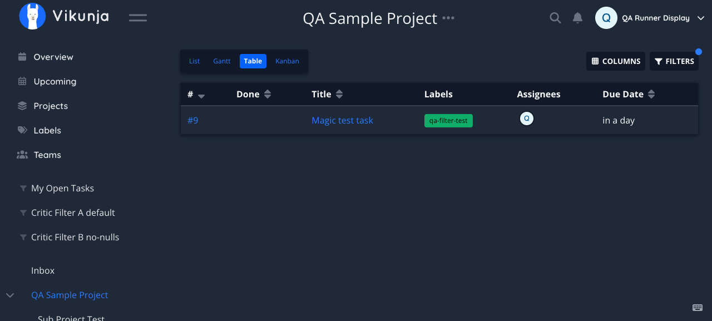Screen dimensions: 712x321
Task: Open the Columns chooser button
Action: coord(616,61)
